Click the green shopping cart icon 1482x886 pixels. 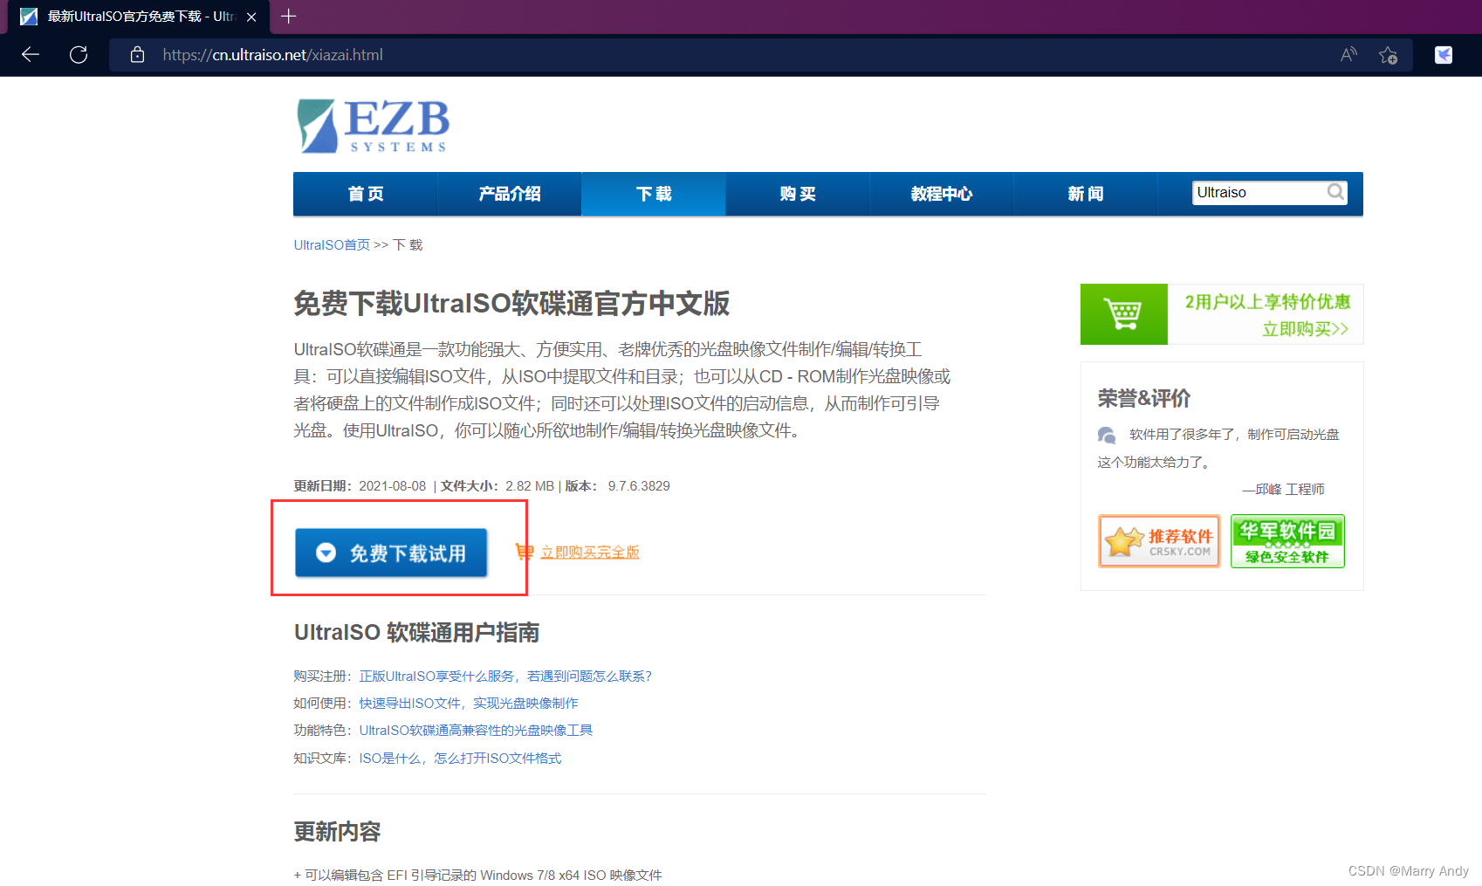[1124, 313]
